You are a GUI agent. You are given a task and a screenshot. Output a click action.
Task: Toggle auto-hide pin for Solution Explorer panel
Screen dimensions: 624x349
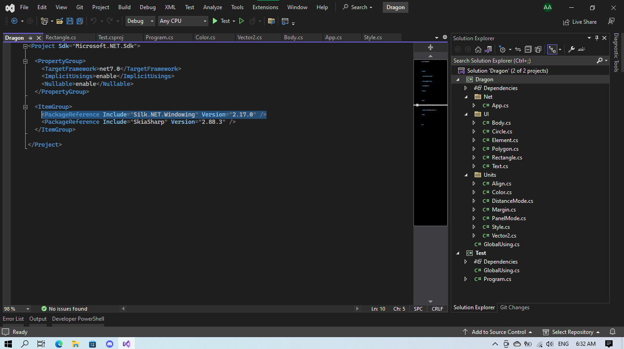(596, 38)
